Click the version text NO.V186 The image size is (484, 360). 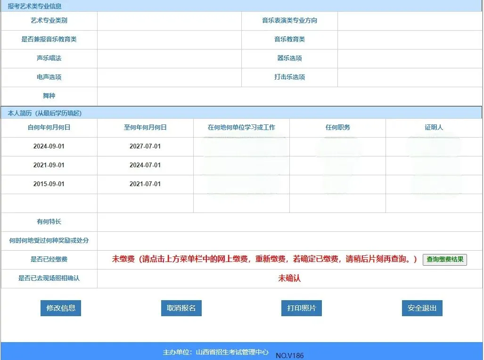289,356
